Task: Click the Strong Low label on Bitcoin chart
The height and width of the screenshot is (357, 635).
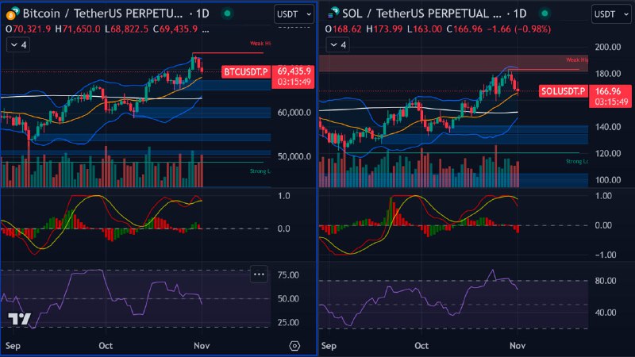Action: click(260, 171)
